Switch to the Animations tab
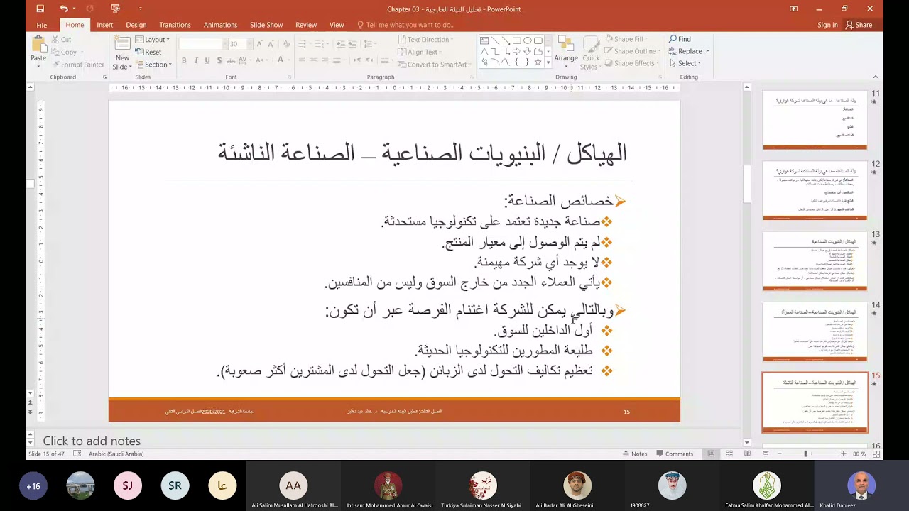 coord(220,25)
